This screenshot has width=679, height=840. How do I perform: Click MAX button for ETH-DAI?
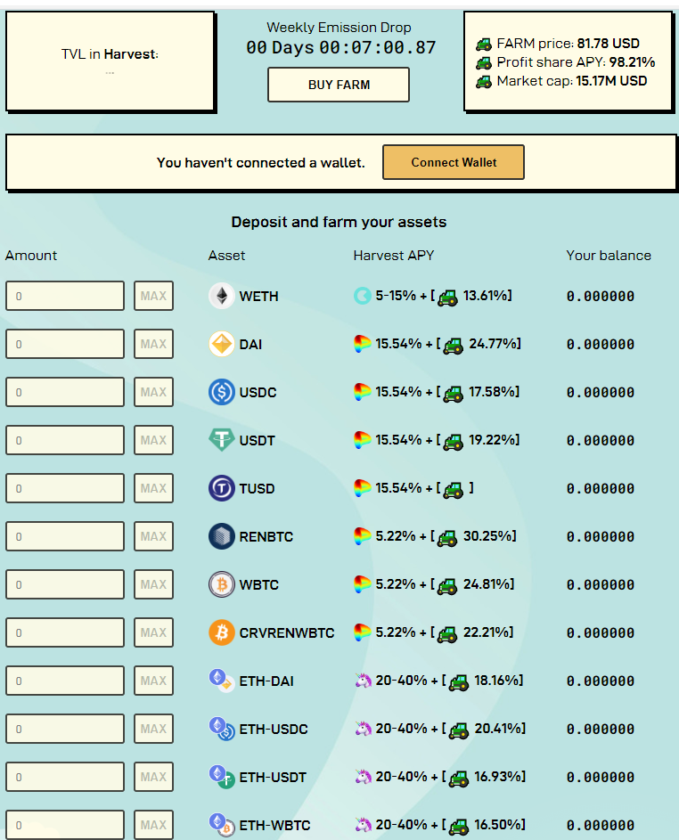coord(154,681)
